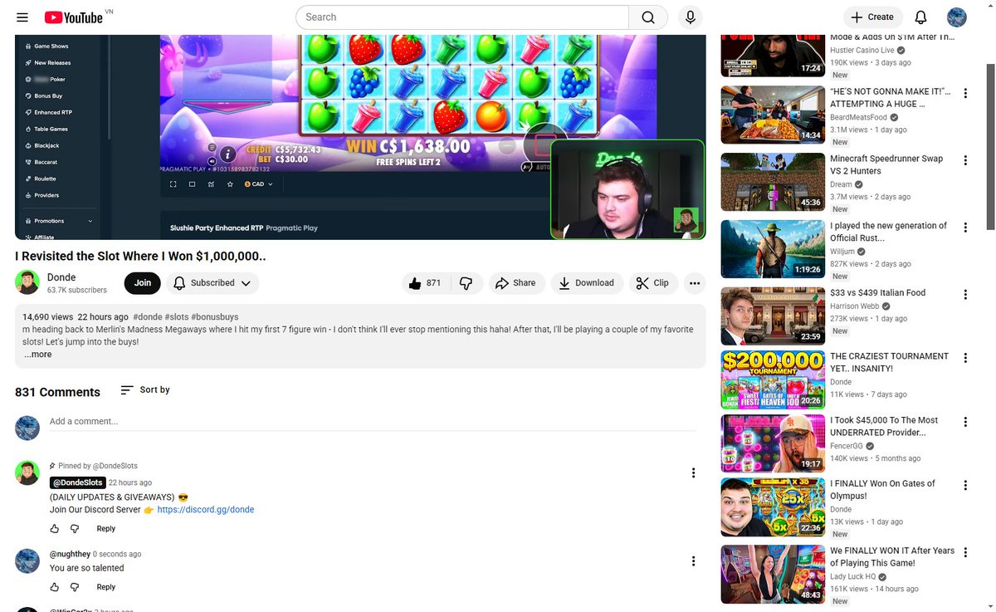Viewport: 996px width, 612px height.
Task: Open We FINALLY WON IT video title
Action: pos(892,557)
